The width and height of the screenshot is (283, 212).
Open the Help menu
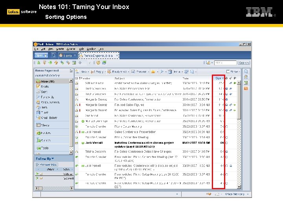point(101,49)
